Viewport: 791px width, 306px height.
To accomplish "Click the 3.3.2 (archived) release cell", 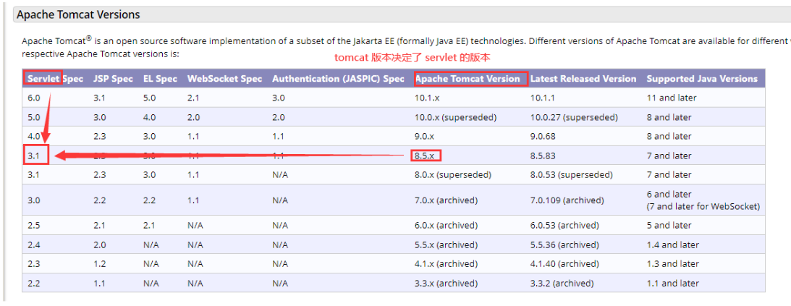I will 562,283.
